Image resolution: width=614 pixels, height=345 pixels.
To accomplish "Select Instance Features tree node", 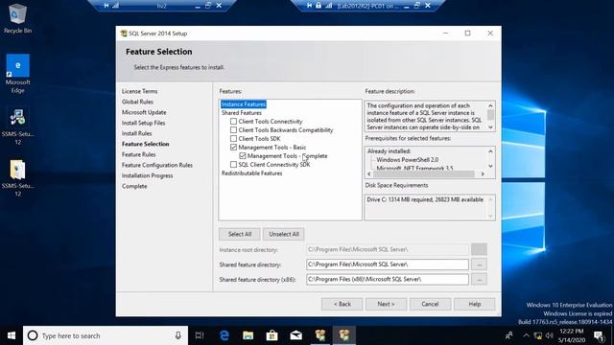I will (x=243, y=104).
